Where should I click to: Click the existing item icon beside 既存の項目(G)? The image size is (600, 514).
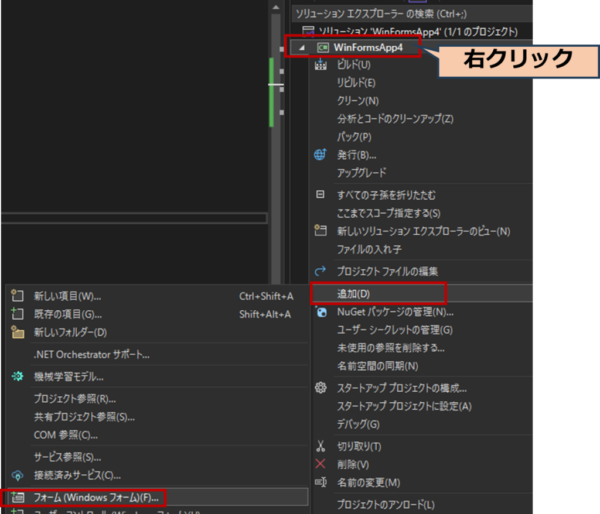17,314
